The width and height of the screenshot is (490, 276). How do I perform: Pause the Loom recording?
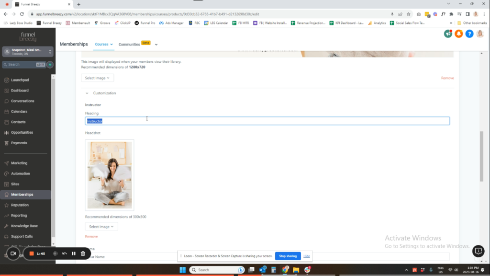coord(74,253)
